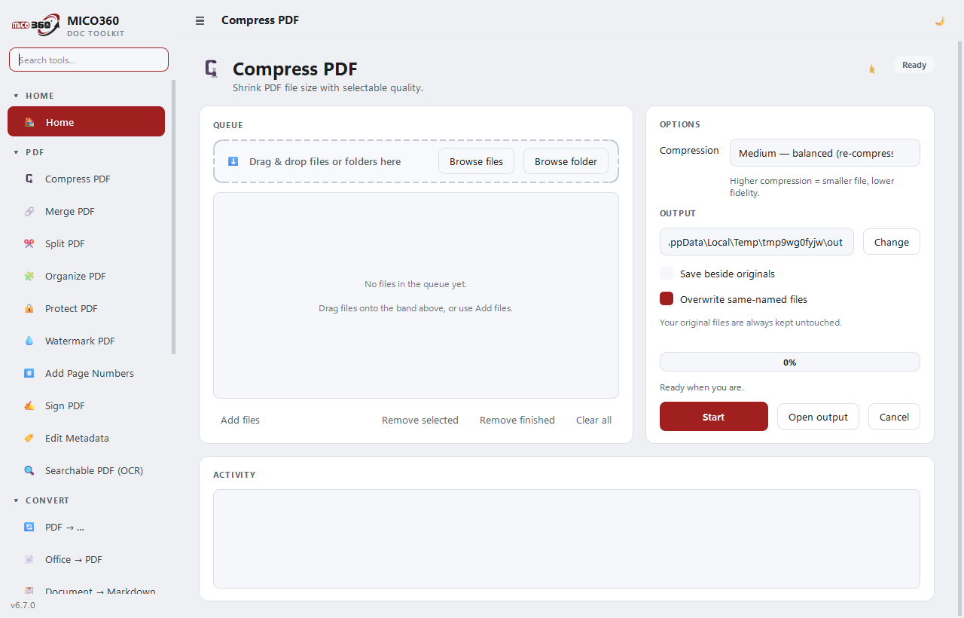
Task: Click the 'Ready when you are.' status text
Action: pos(702,387)
